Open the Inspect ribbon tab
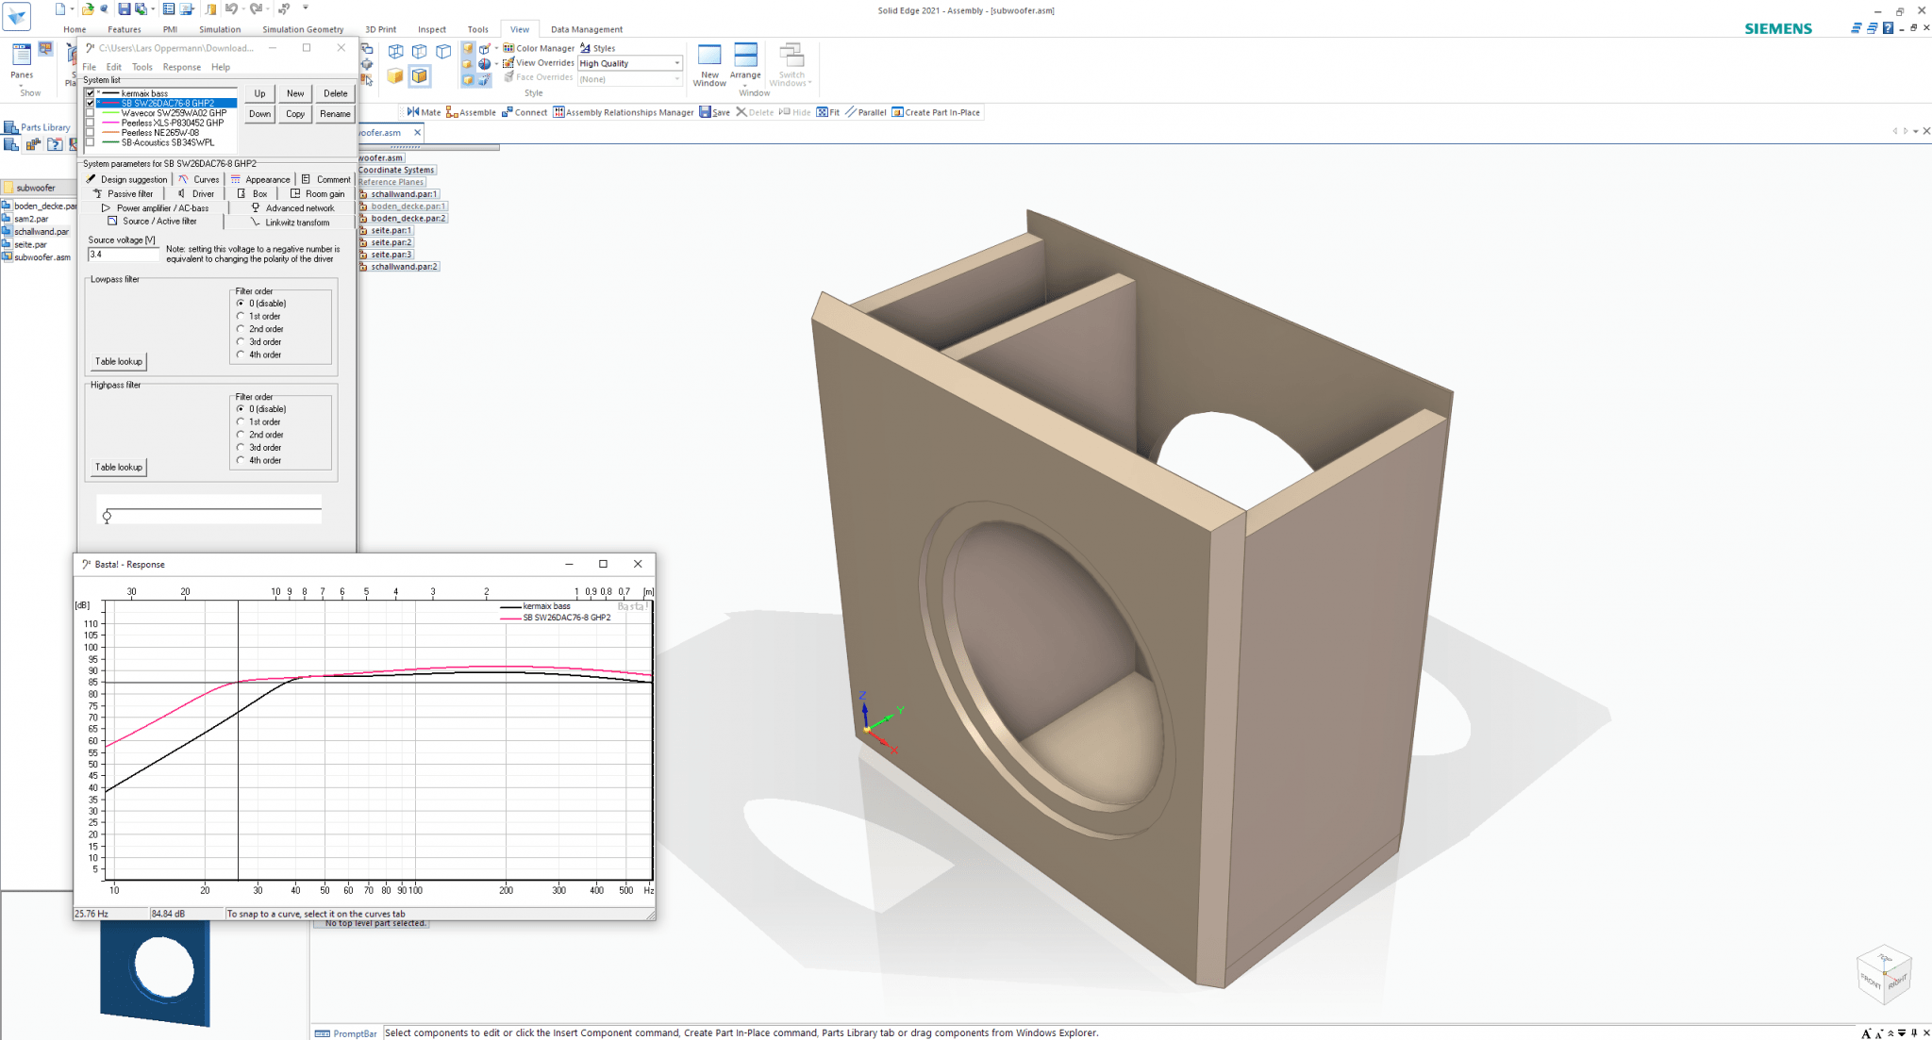Image resolution: width=1932 pixels, height=1040 pixels. tap(431, 29)
